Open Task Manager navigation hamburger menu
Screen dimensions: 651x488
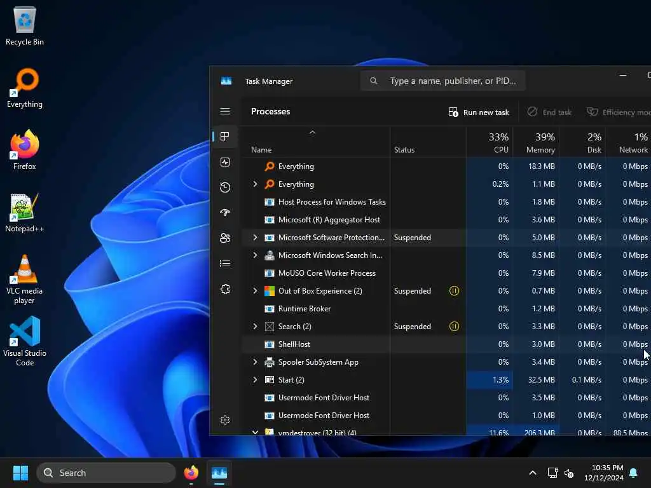(225, 111)
